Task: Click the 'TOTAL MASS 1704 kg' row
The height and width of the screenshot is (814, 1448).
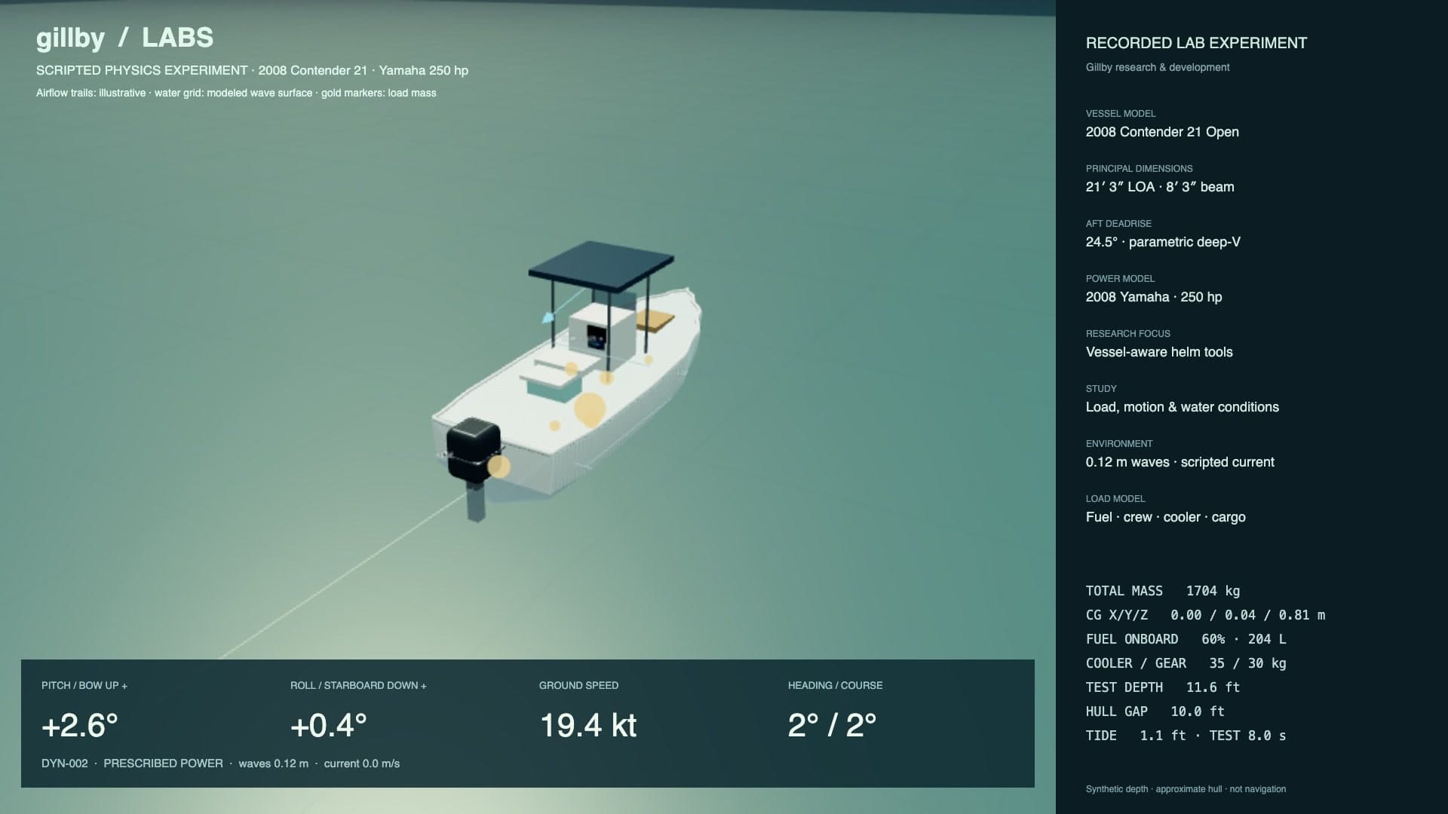Action: click(x=1163, y=591)
